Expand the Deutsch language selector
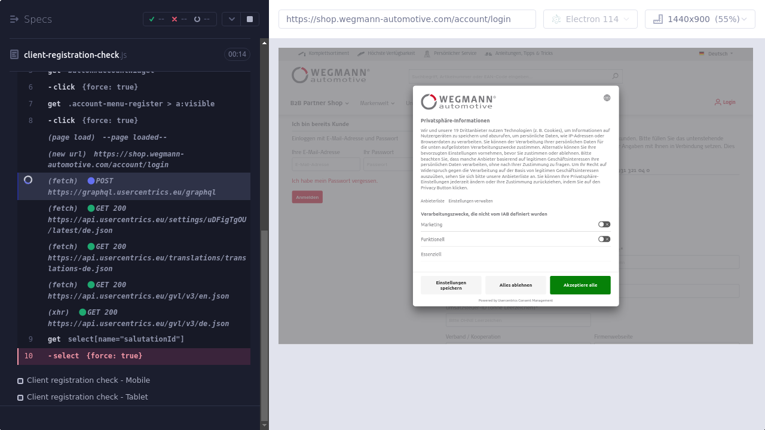The image size is (765, 430). tap(717, 54)
